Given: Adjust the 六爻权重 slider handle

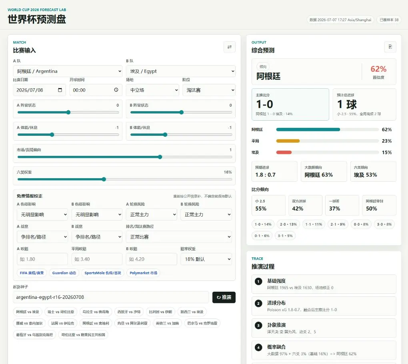Looking at the screenshot, I should (104, 179).
